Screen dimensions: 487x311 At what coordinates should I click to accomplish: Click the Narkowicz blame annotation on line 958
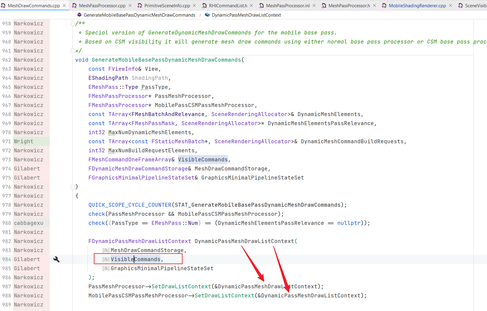click(x=29, y=24)
